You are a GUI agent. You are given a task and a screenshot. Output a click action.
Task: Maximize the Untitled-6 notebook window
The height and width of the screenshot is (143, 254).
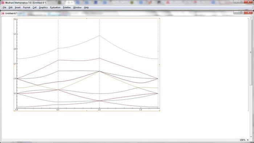(x=241, y=13)
